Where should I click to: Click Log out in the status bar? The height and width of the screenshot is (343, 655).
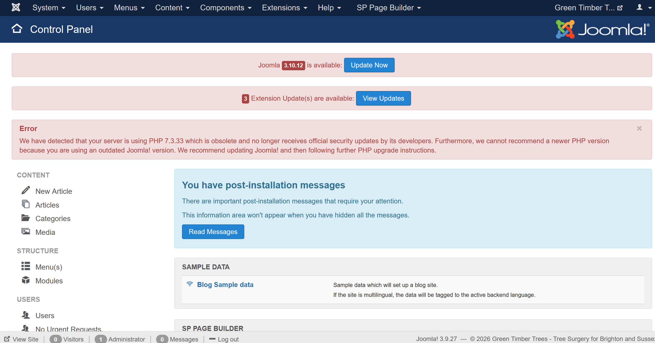[228, 339]
